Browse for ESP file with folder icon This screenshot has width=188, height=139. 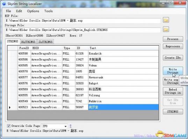pyautogui.click(x=166, y=20)
